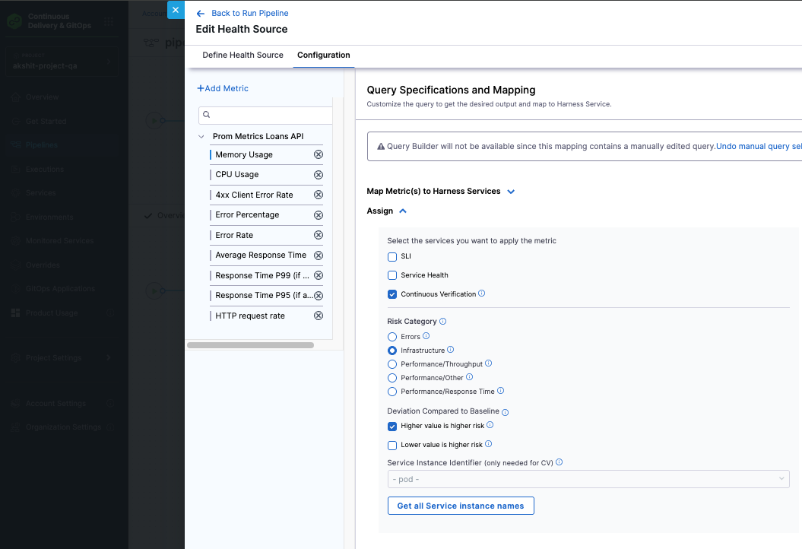802x549 pixels.
Task: Enable the SLI checkbox
Action: point(392,257)
